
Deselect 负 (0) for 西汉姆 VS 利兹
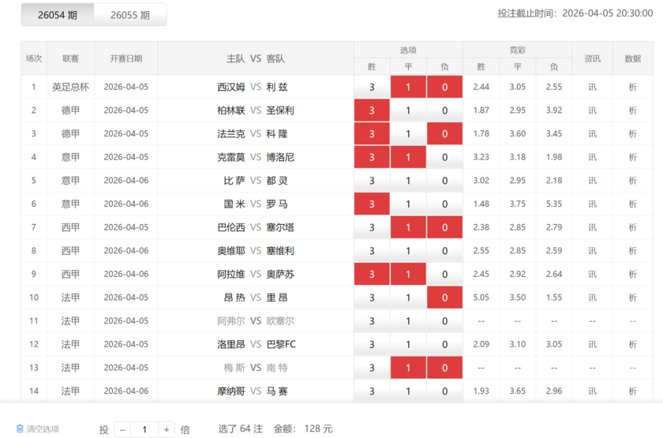[445, 87]
